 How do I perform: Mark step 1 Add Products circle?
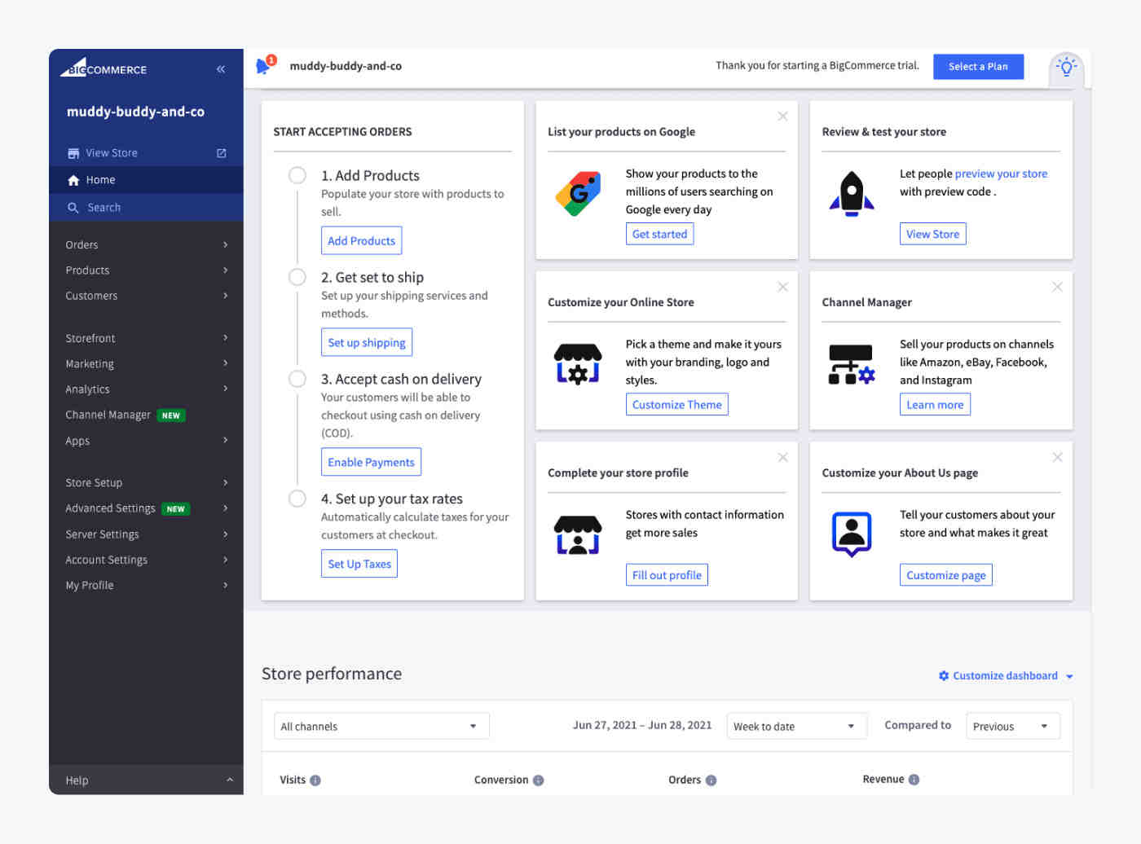[297, 175]
